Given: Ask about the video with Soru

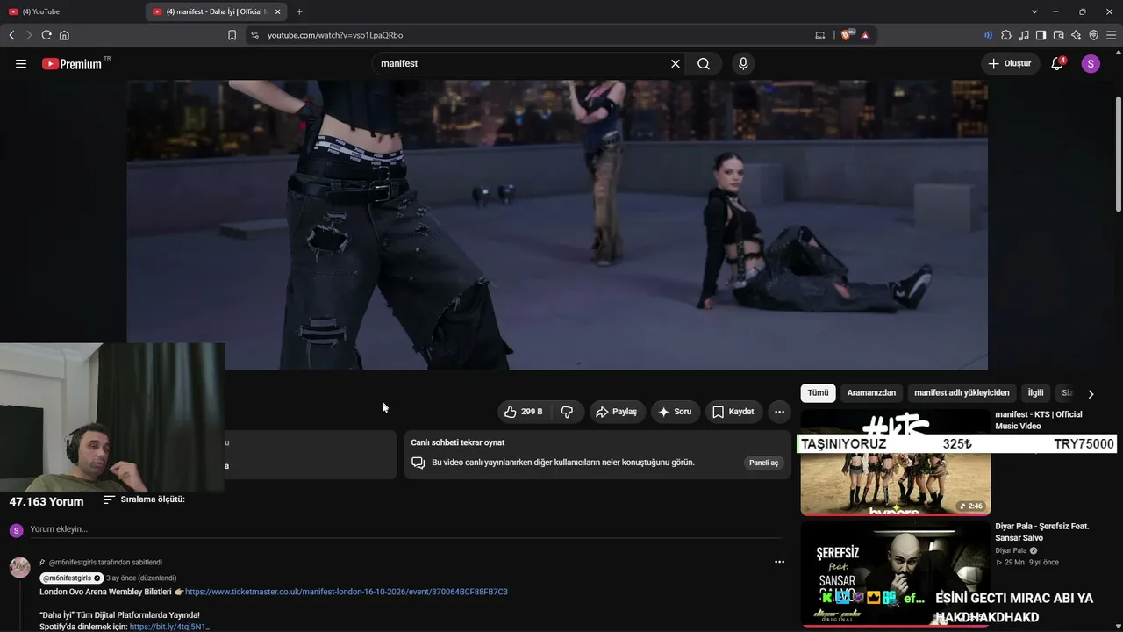Looking at the screenshot, I should pos(675,412).
